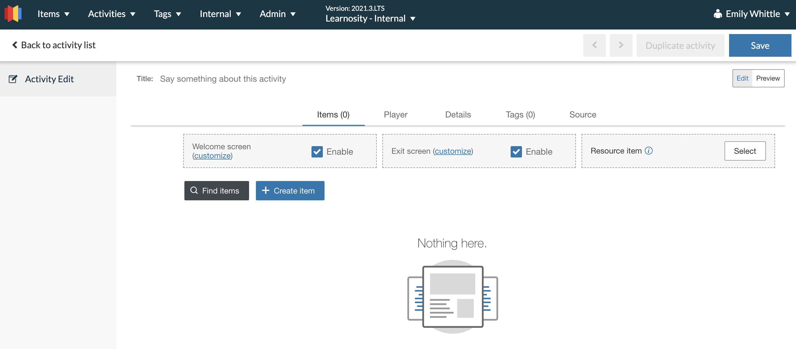Screen dimensions: 796x349
Task: Click Back to activity list
Action: point(54,45)
